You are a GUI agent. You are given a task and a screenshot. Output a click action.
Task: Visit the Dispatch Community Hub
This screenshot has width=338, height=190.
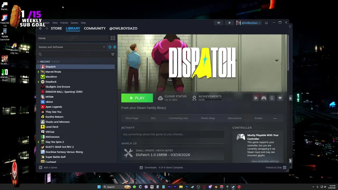(178, 118)
